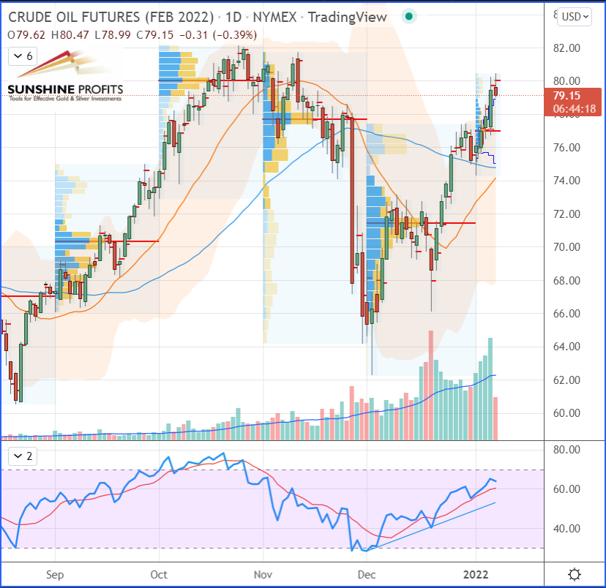Open chart settings gear icon
The height and width of the screenshot is (588, 606).
[x=575, y=575]
